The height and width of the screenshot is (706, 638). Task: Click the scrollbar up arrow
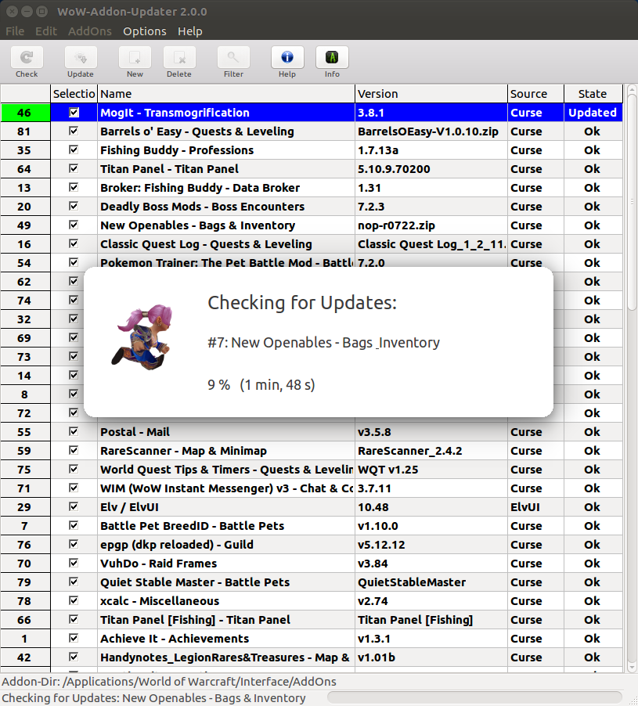[x=633, y=89]
